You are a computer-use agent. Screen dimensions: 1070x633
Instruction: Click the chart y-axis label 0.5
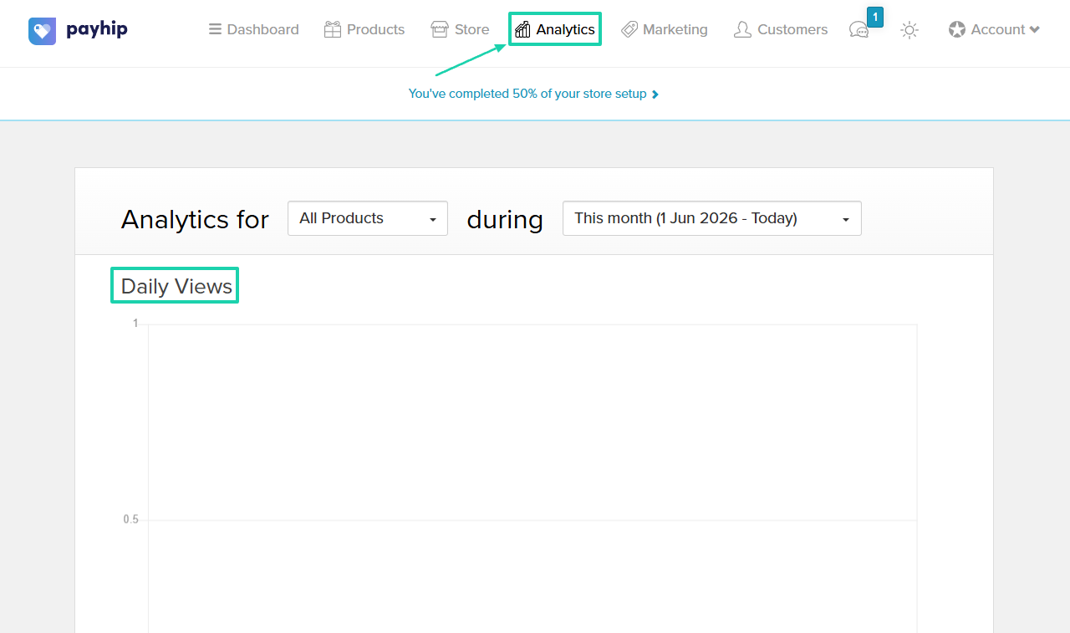click(131, 519)
